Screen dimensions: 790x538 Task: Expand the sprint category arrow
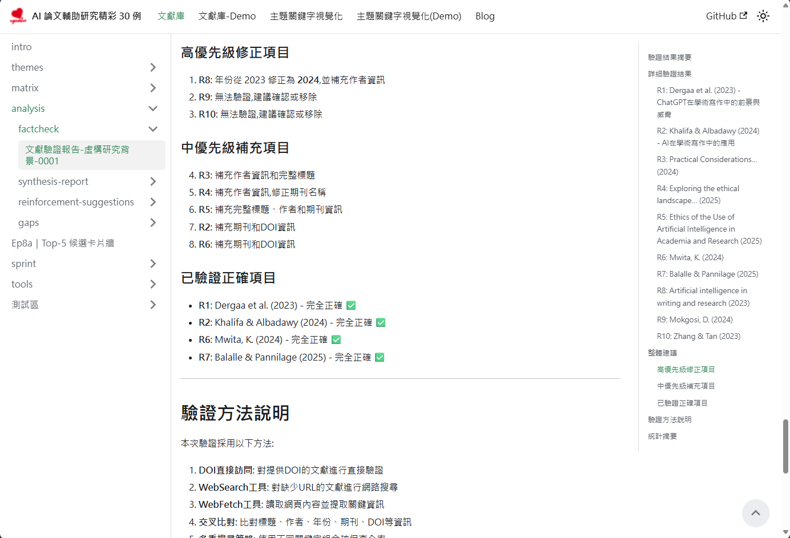coord(152,264)
